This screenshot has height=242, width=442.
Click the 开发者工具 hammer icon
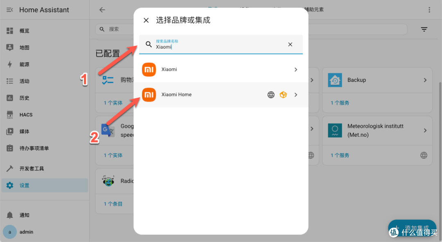[x=10, y=169]
